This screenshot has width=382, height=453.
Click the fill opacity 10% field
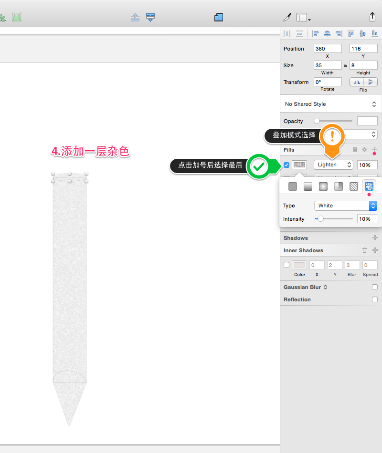coord(367,165)
